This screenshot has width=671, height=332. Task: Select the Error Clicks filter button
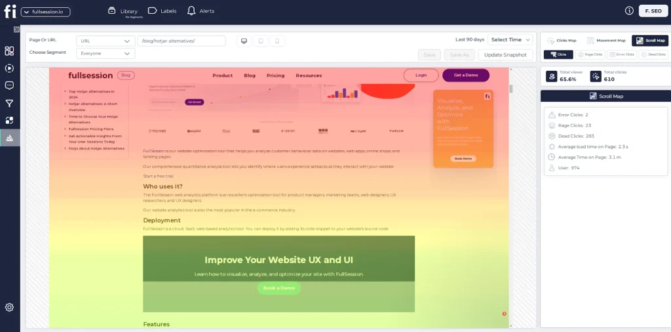point(622,54)
